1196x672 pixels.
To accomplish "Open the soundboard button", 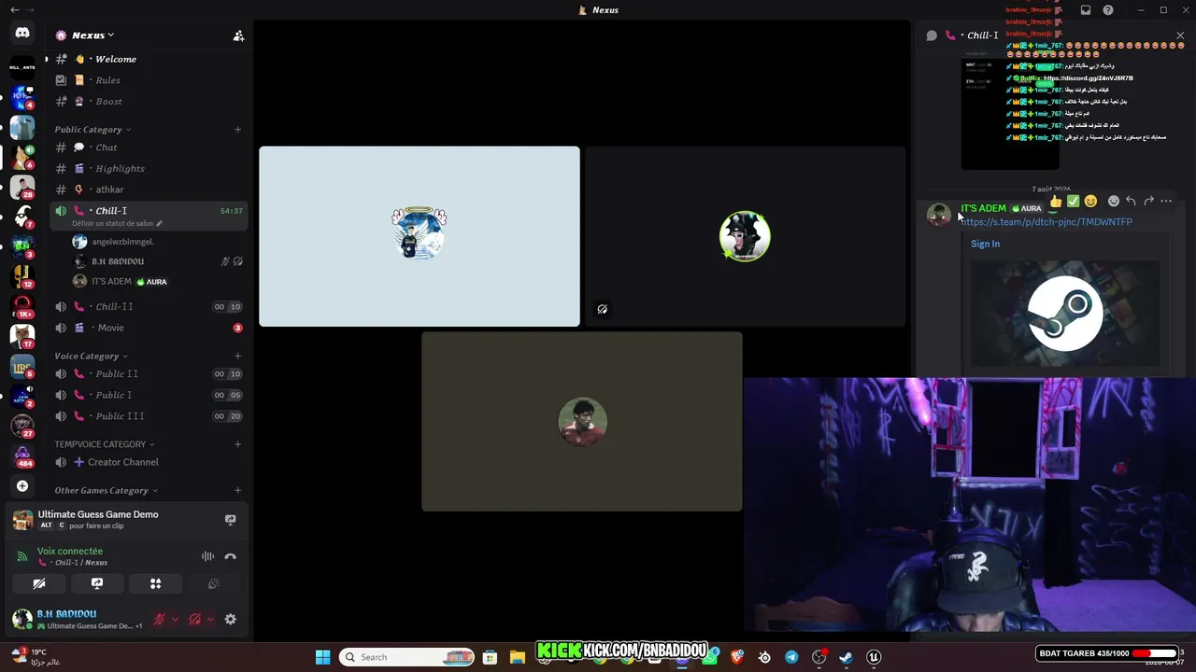I will 213,583.
